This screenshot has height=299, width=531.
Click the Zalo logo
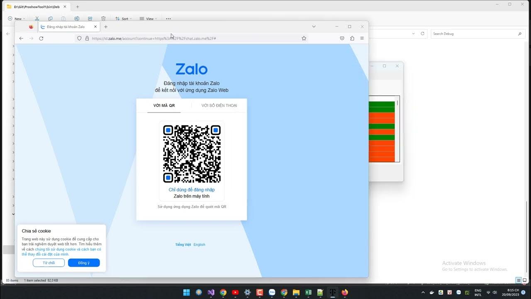[191, 69]
